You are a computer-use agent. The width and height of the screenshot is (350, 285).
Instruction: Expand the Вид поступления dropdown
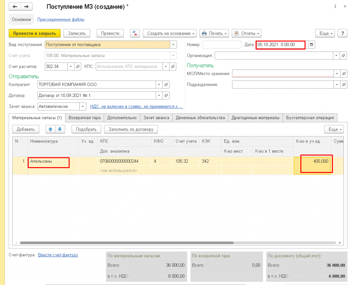(173, 45)
